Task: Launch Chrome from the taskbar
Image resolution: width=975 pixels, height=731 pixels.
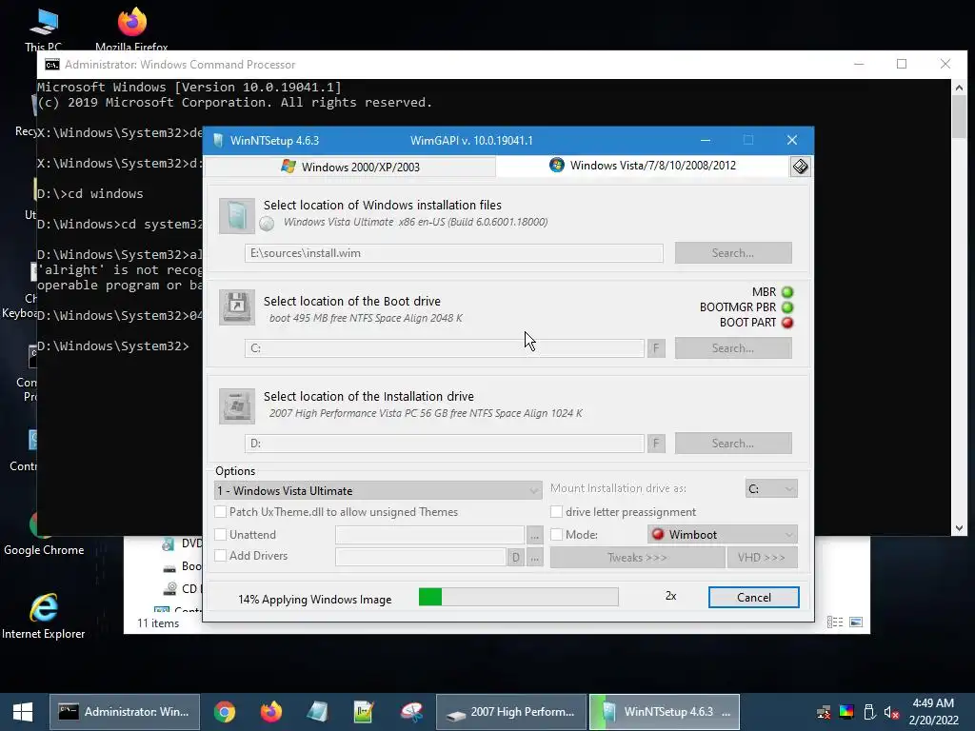Action: [x=225, y=712]
